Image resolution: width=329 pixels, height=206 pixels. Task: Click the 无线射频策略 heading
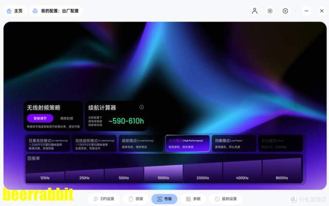pyautogui.click(x=44, y=108)
